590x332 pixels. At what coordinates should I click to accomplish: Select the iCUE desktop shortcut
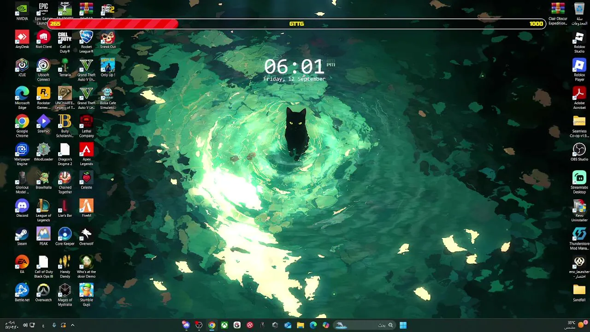coord(22,68)
